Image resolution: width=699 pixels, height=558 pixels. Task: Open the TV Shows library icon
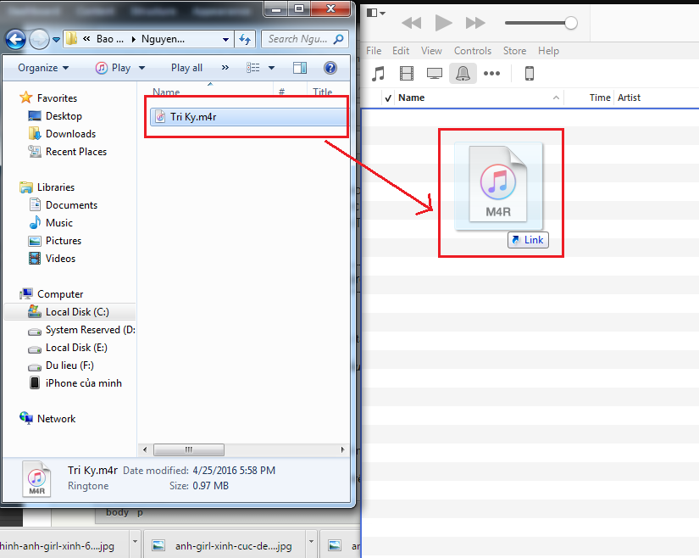click(x=435, y=74)
